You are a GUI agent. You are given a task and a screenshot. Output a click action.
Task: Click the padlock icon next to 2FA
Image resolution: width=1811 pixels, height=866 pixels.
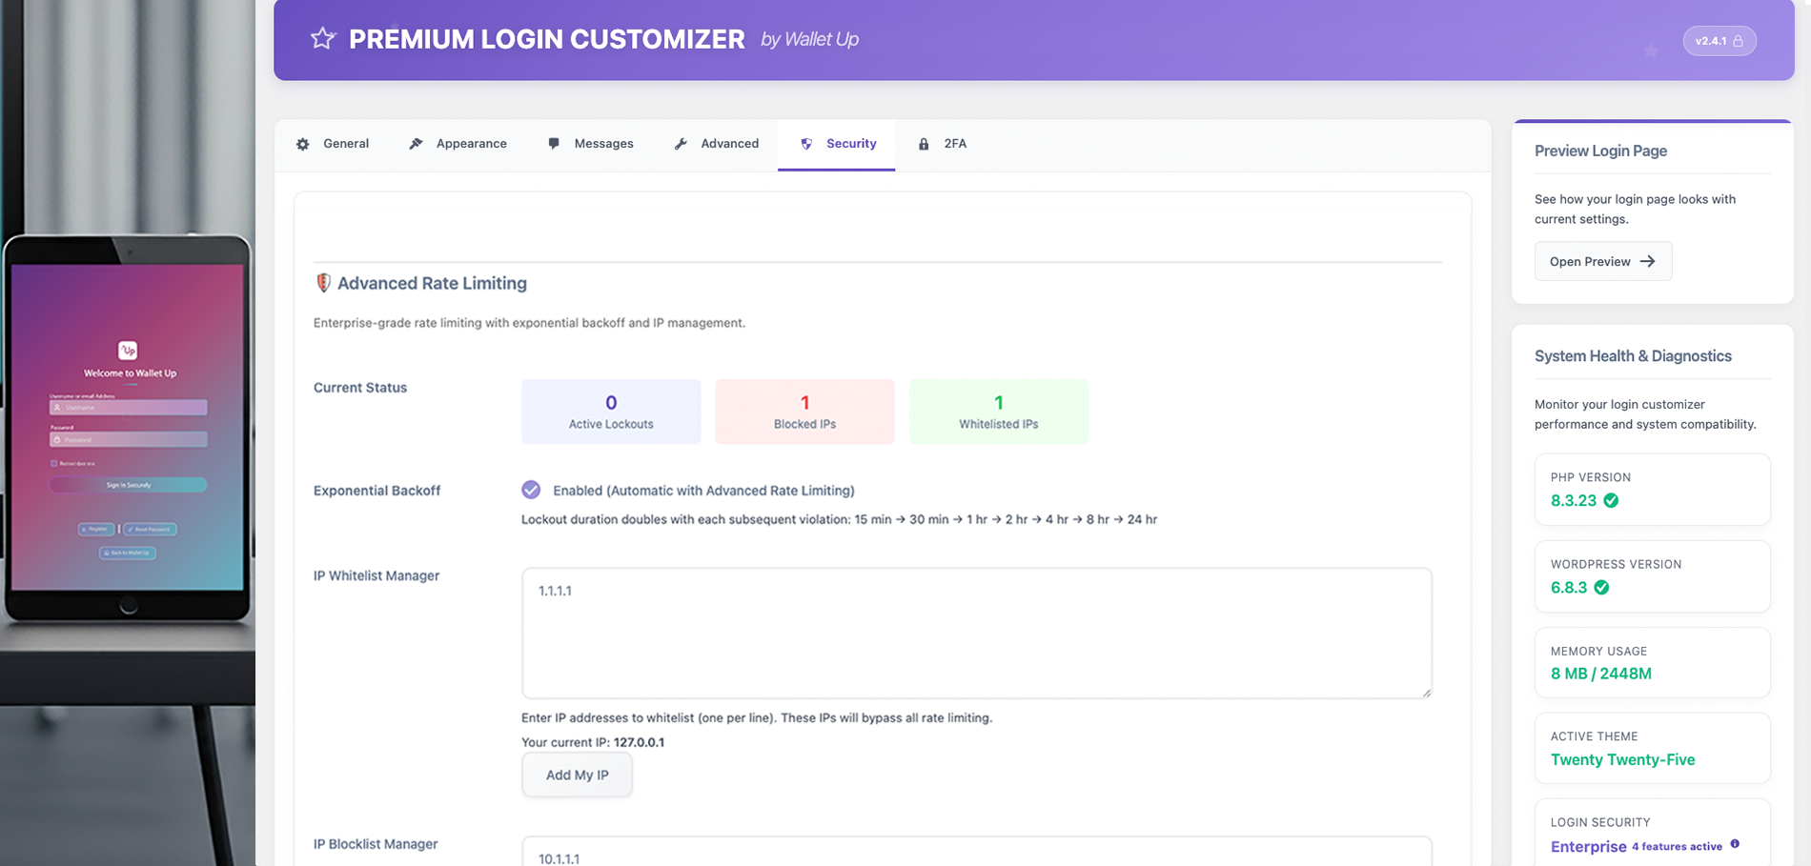coord(923,143)
